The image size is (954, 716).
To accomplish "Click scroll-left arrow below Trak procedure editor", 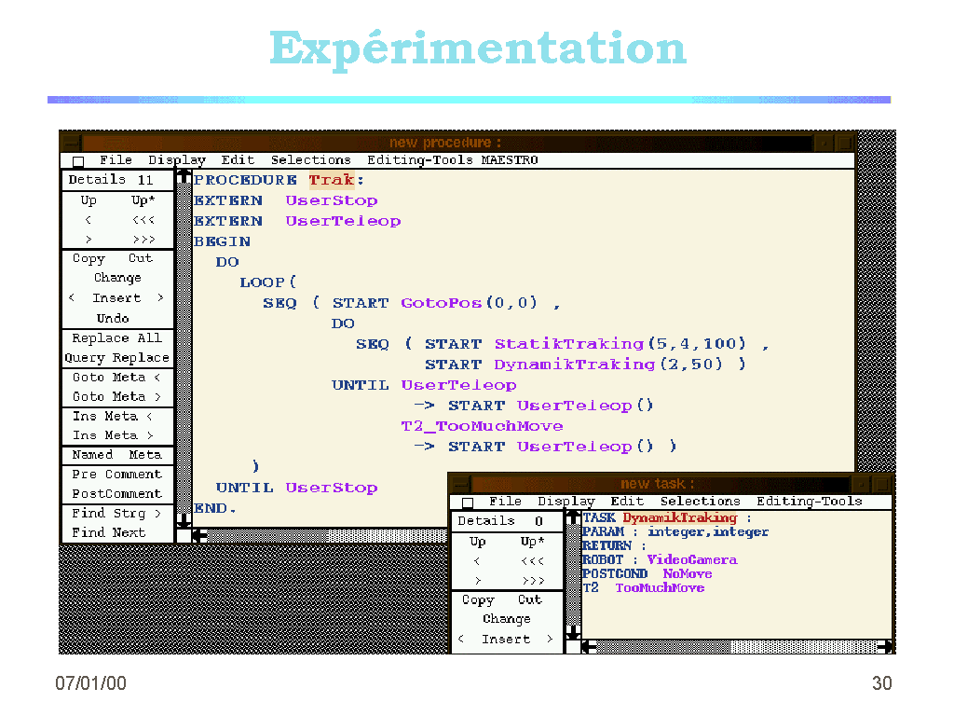I will 199,536.
